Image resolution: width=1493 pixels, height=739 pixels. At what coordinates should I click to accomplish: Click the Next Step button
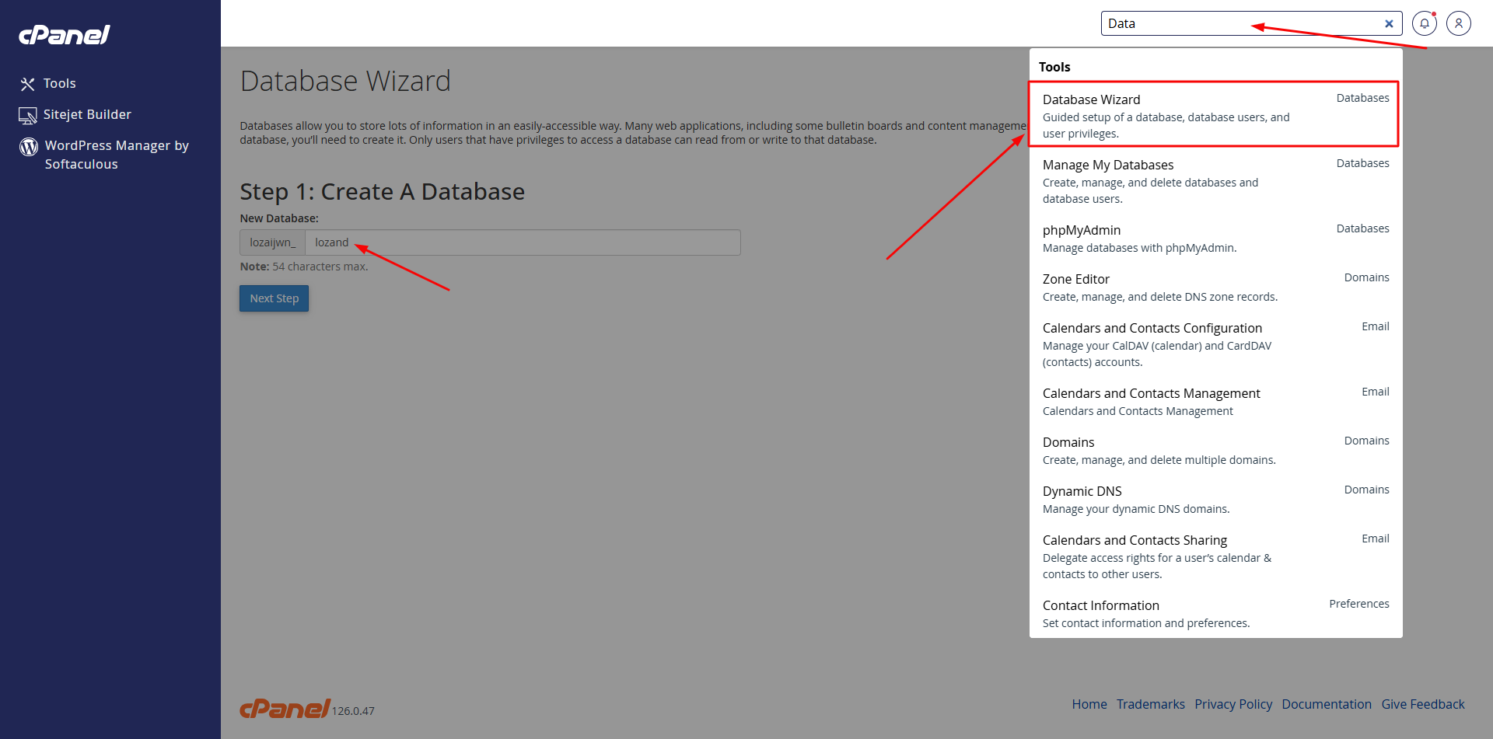[274, 298]
